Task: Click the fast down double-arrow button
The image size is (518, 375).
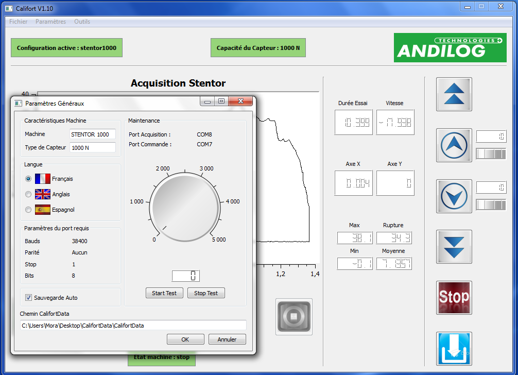Action: 454,247
